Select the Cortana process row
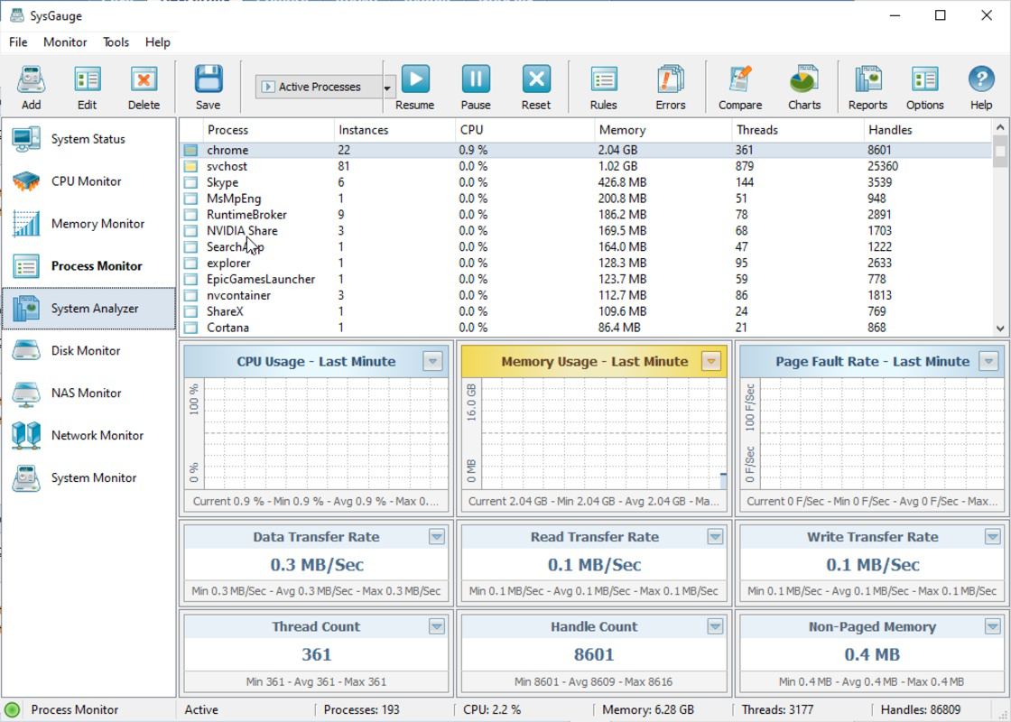The height and width of the screenshot is (722, 1011). pos(586,328)
